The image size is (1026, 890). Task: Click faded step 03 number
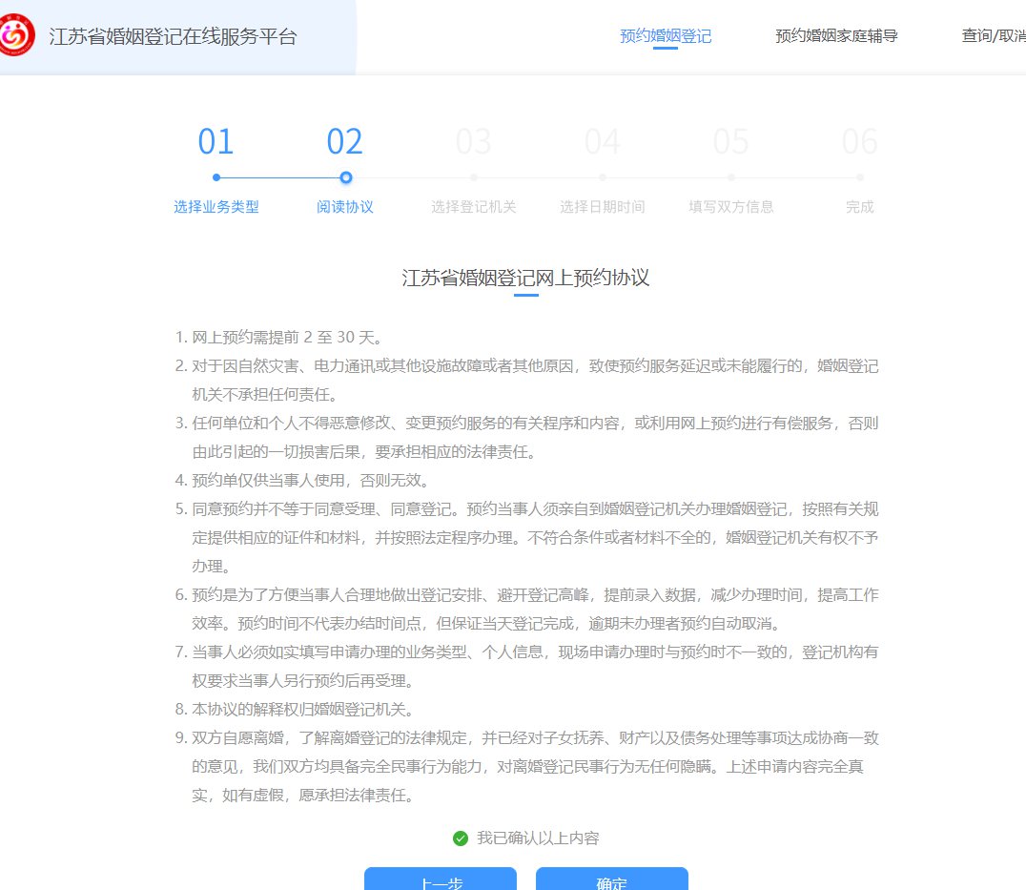(x=474, y=142)
